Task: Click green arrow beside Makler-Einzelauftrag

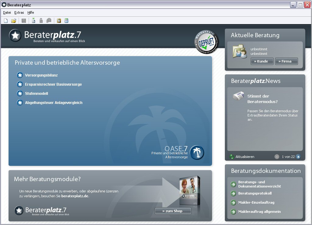Action: coord(233,202)
